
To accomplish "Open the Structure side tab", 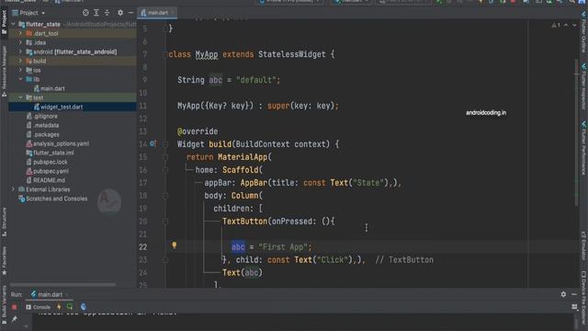I will (x=4, y=222).
